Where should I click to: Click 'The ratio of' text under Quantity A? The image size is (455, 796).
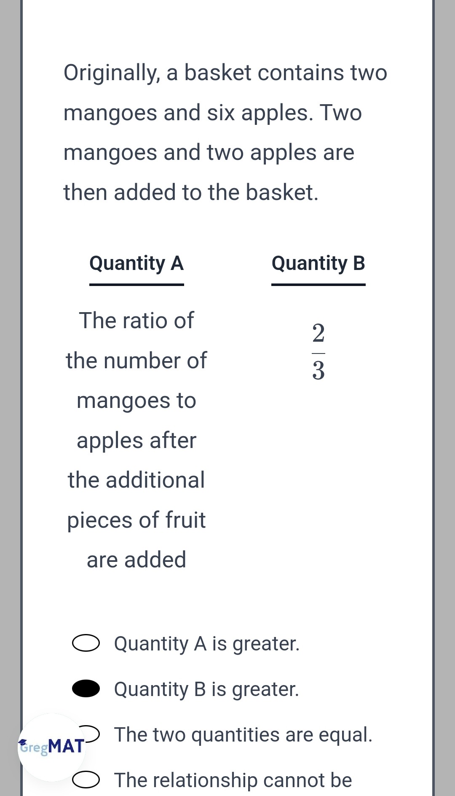point(136,320)
